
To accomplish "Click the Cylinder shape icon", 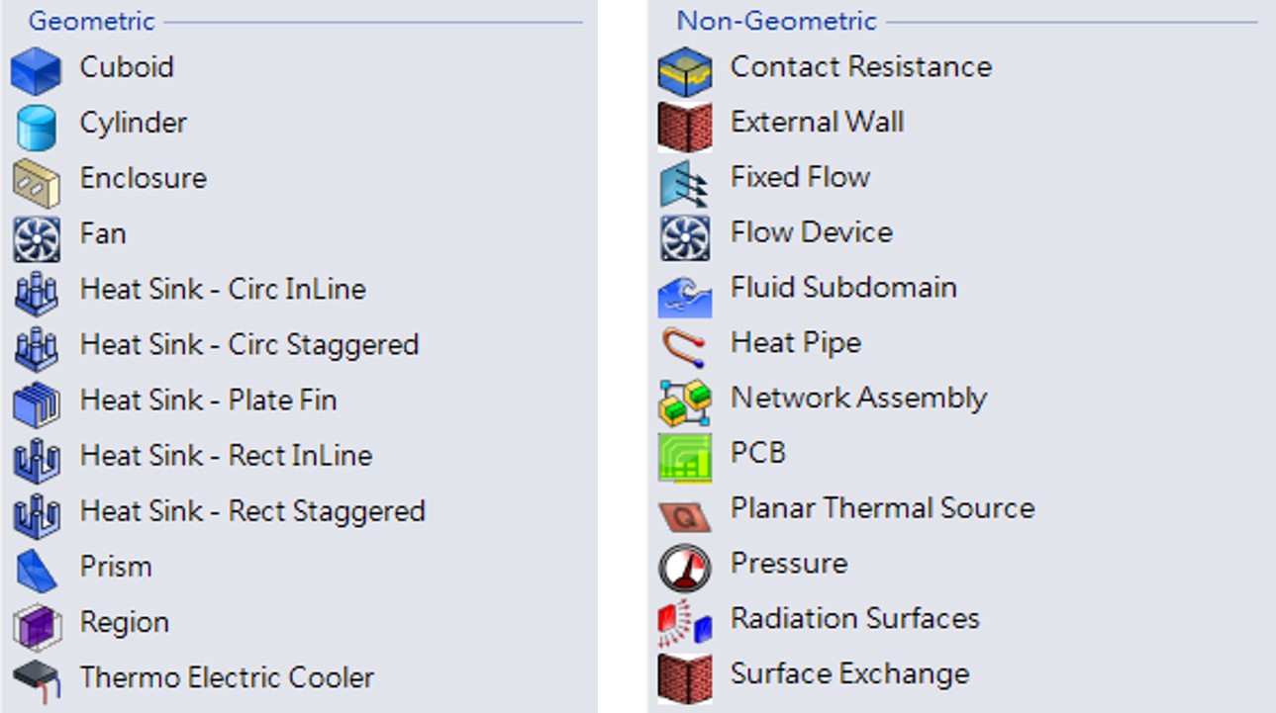I will point(37,127).
